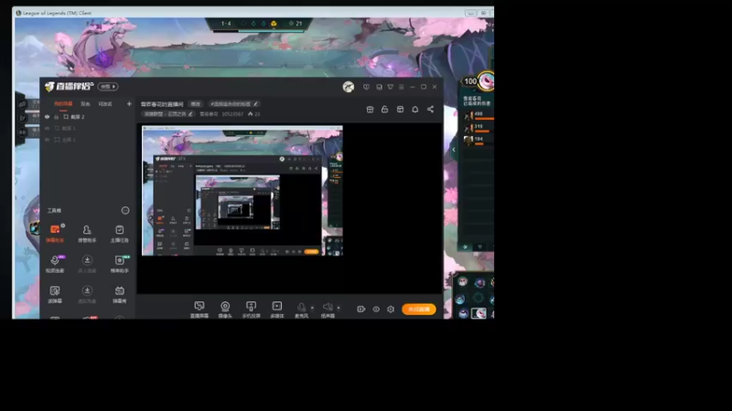Add the 摄像头 camera source
The height and width of the screenshot is (411, 732).
[x=225, y=310]
